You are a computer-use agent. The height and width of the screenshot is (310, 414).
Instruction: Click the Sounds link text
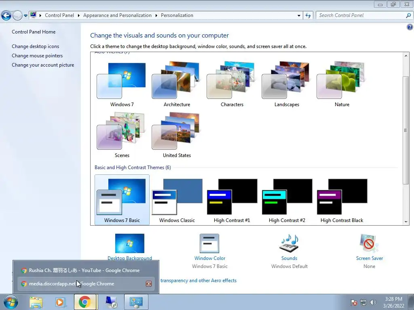pyautogui.click(x=289, y=258)
